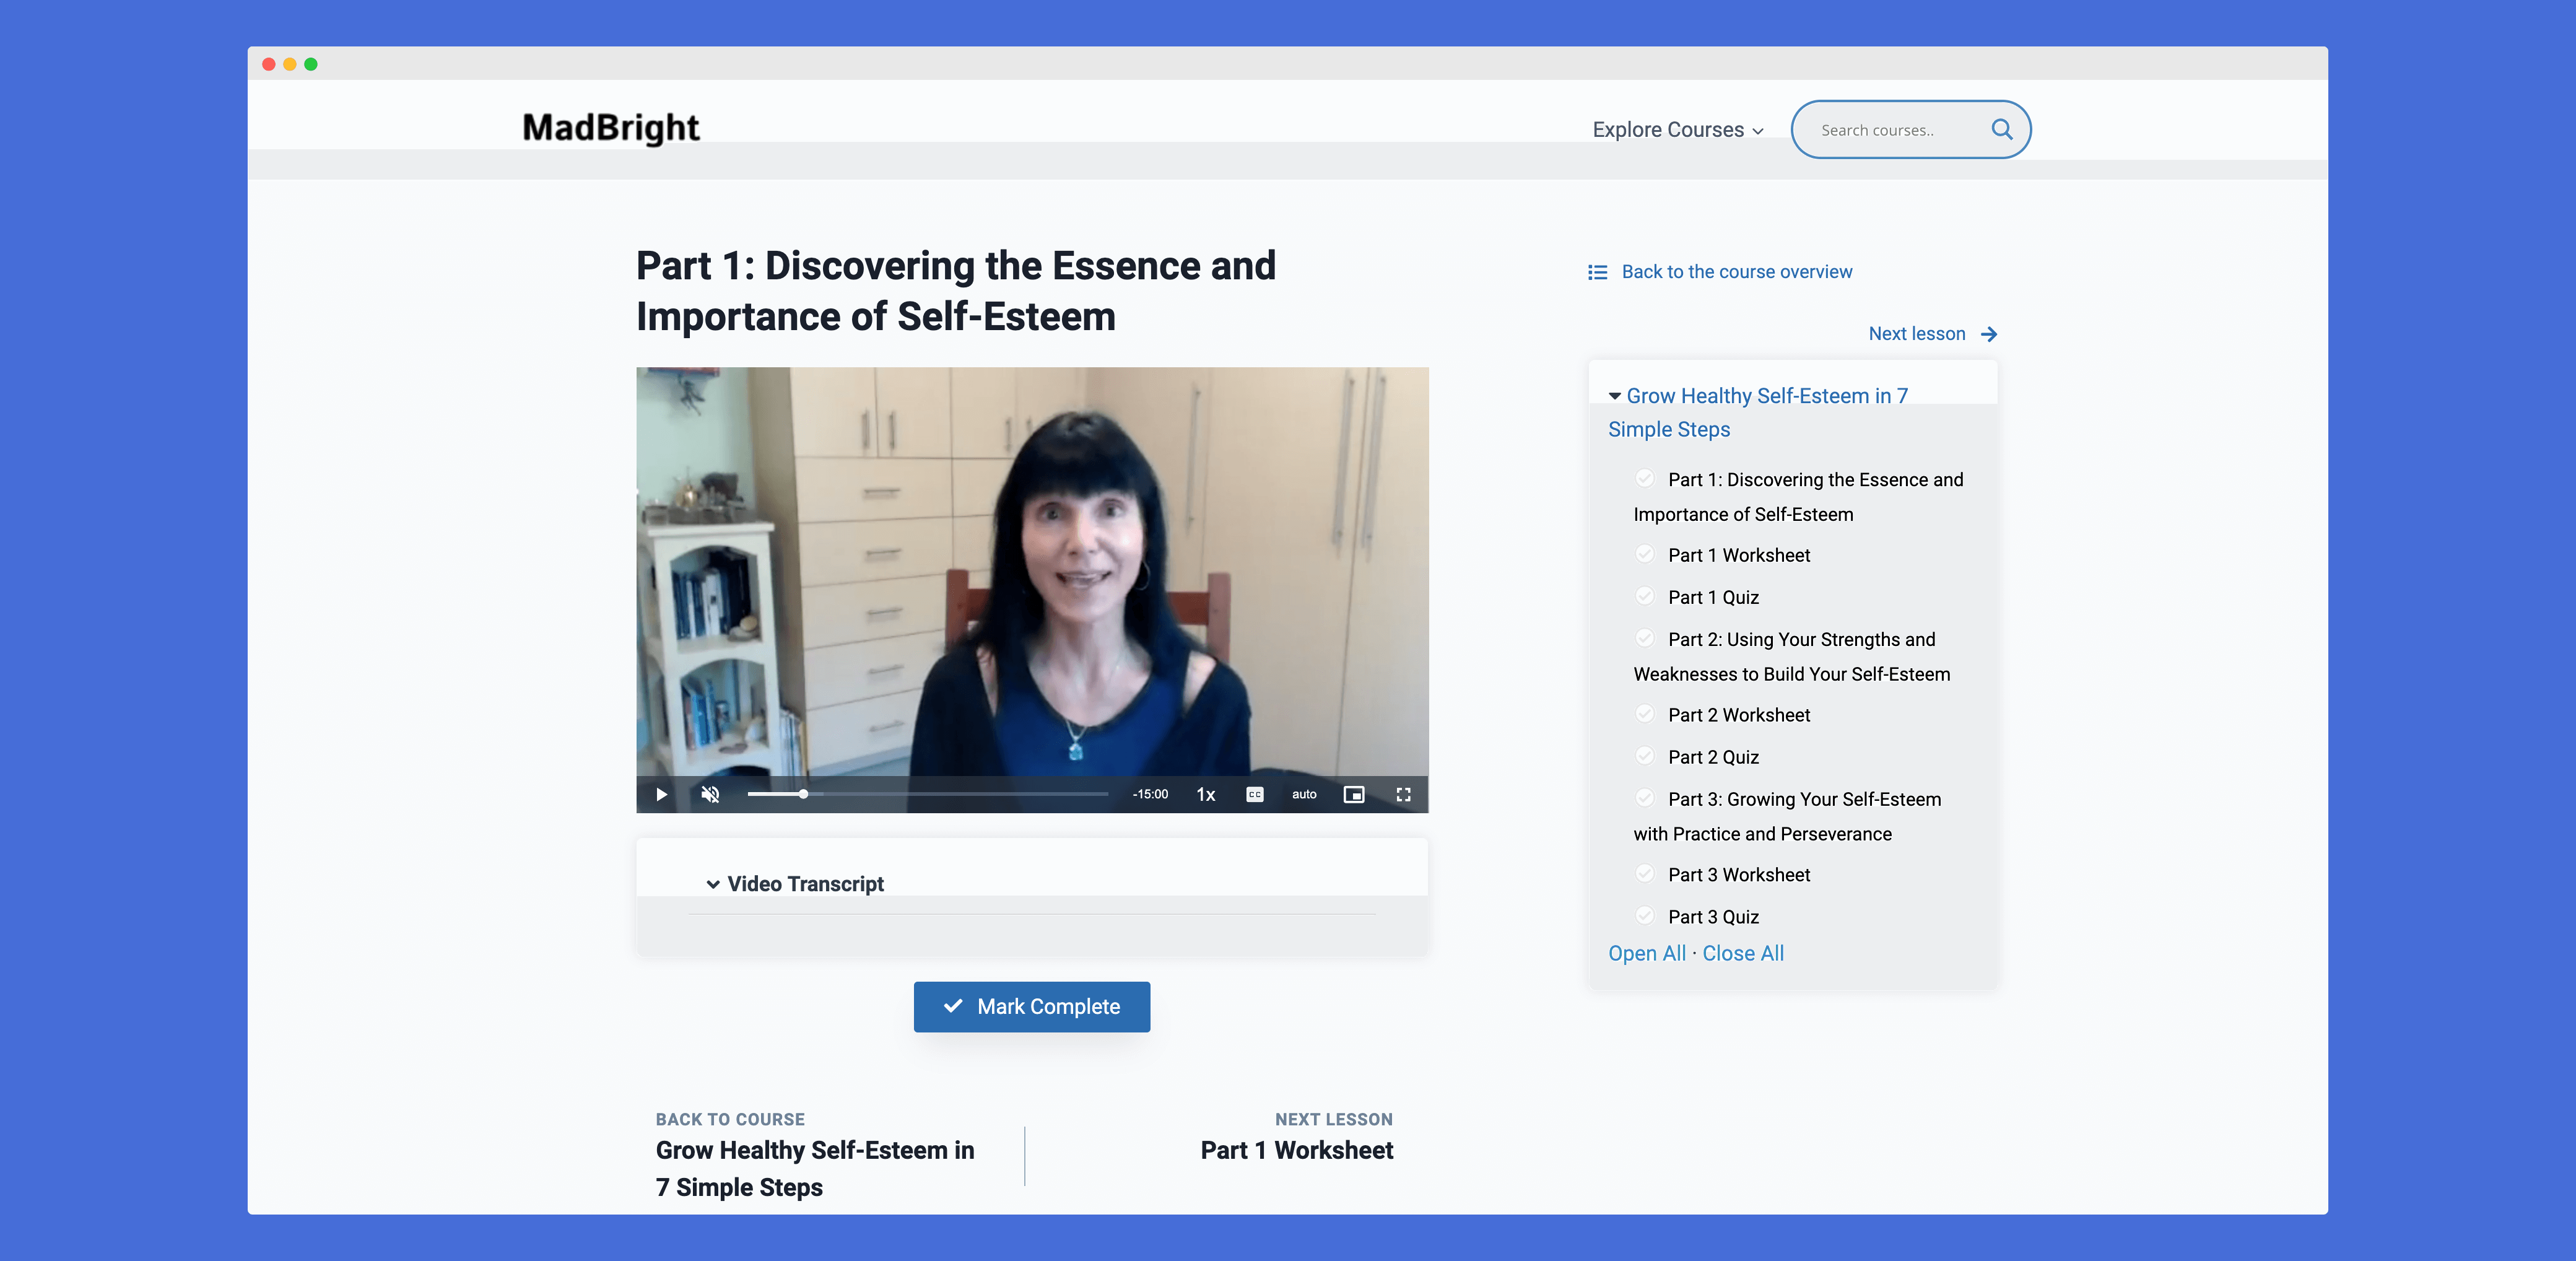Screen dimensions: 2576x1261
Task: Click the -15:00 remaining time display
Action: coord(1150,794)
